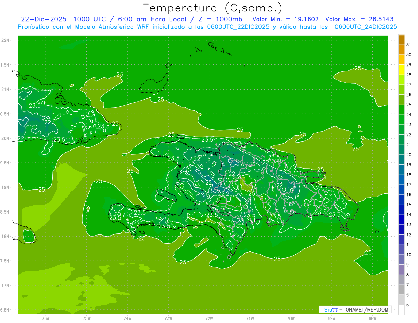418x323 pixels.
Task: Click the longitude axis label 68W
Action: click(x=372, y=318)
